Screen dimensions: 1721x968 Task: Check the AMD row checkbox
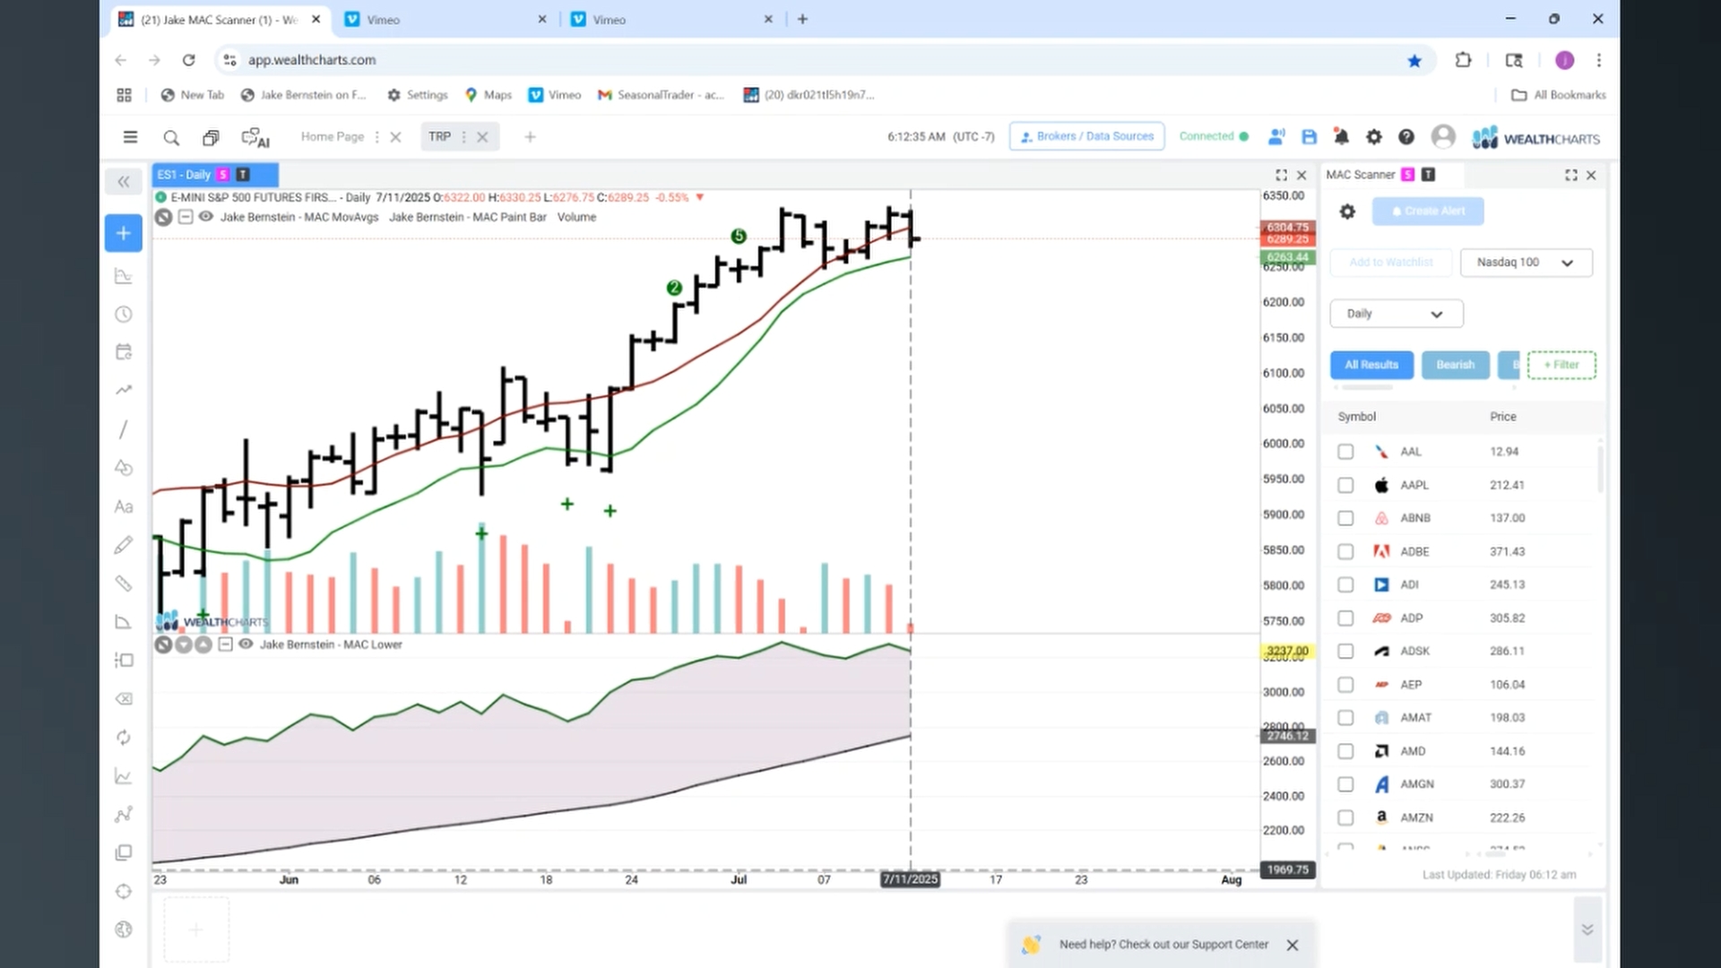coord(1345,751)
